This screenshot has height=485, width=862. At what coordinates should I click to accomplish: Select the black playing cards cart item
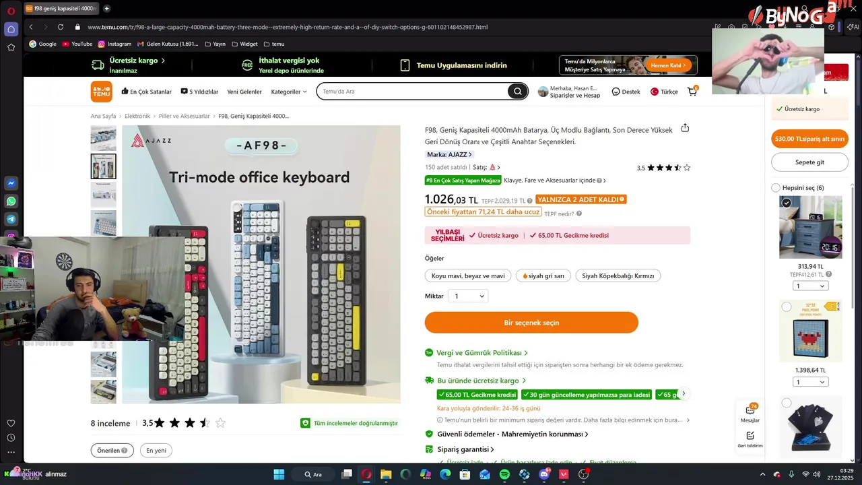tap(786, 403)
